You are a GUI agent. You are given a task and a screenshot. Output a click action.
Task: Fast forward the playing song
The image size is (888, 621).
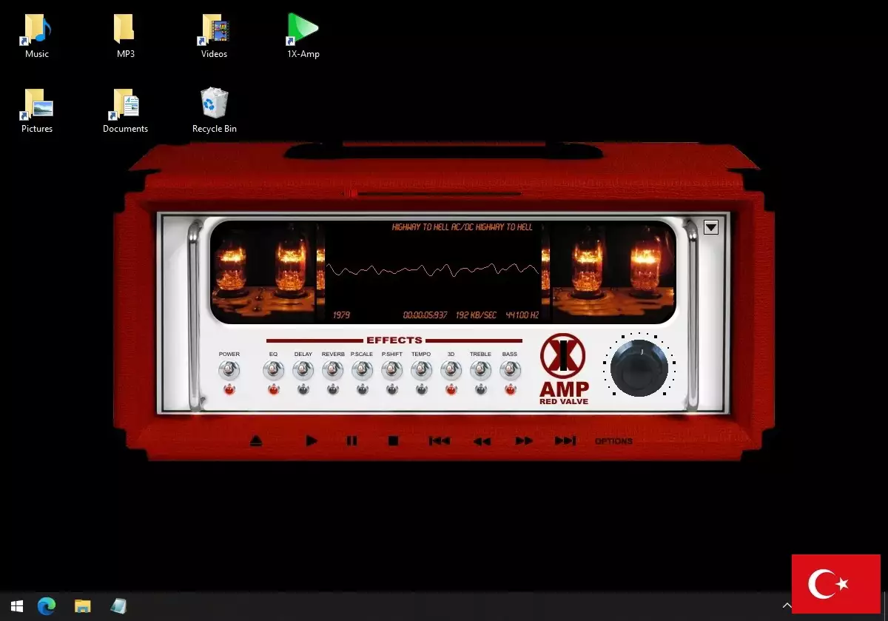click(x=524, y=441)
